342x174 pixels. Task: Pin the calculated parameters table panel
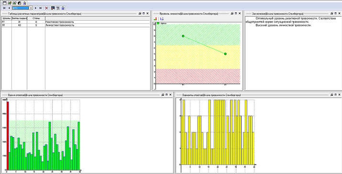[x=140, y=13]
